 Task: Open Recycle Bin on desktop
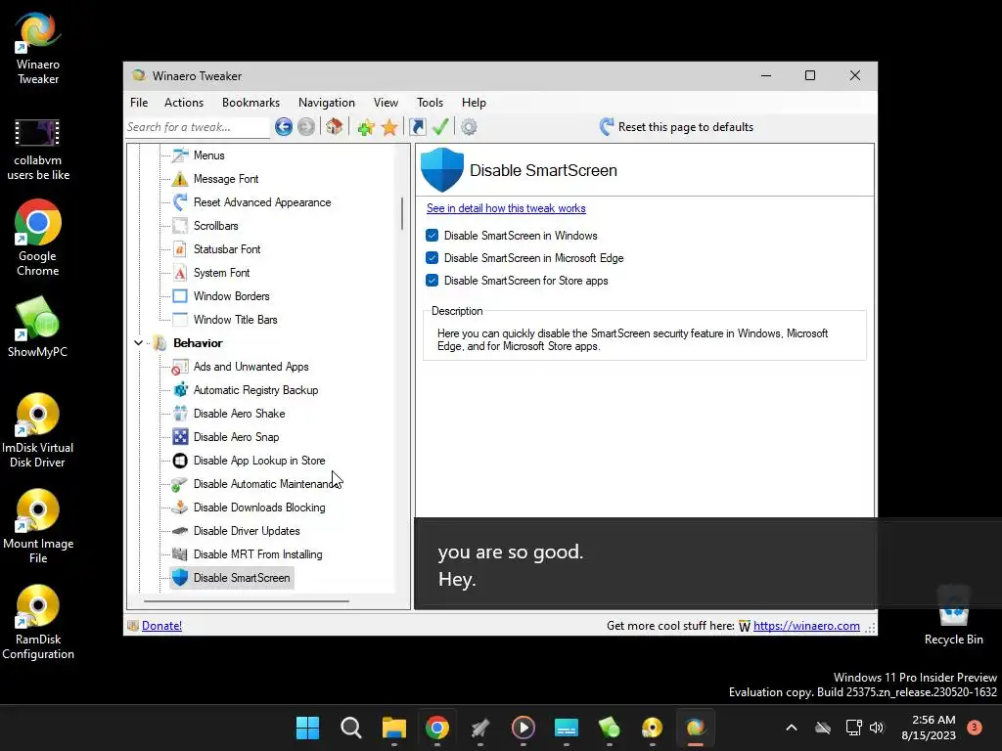953,616
